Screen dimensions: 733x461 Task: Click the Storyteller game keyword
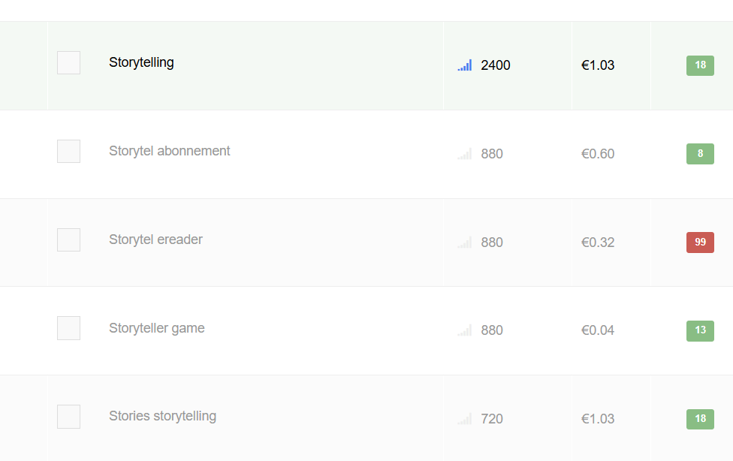pyautogui.click(x=157, y=328)
